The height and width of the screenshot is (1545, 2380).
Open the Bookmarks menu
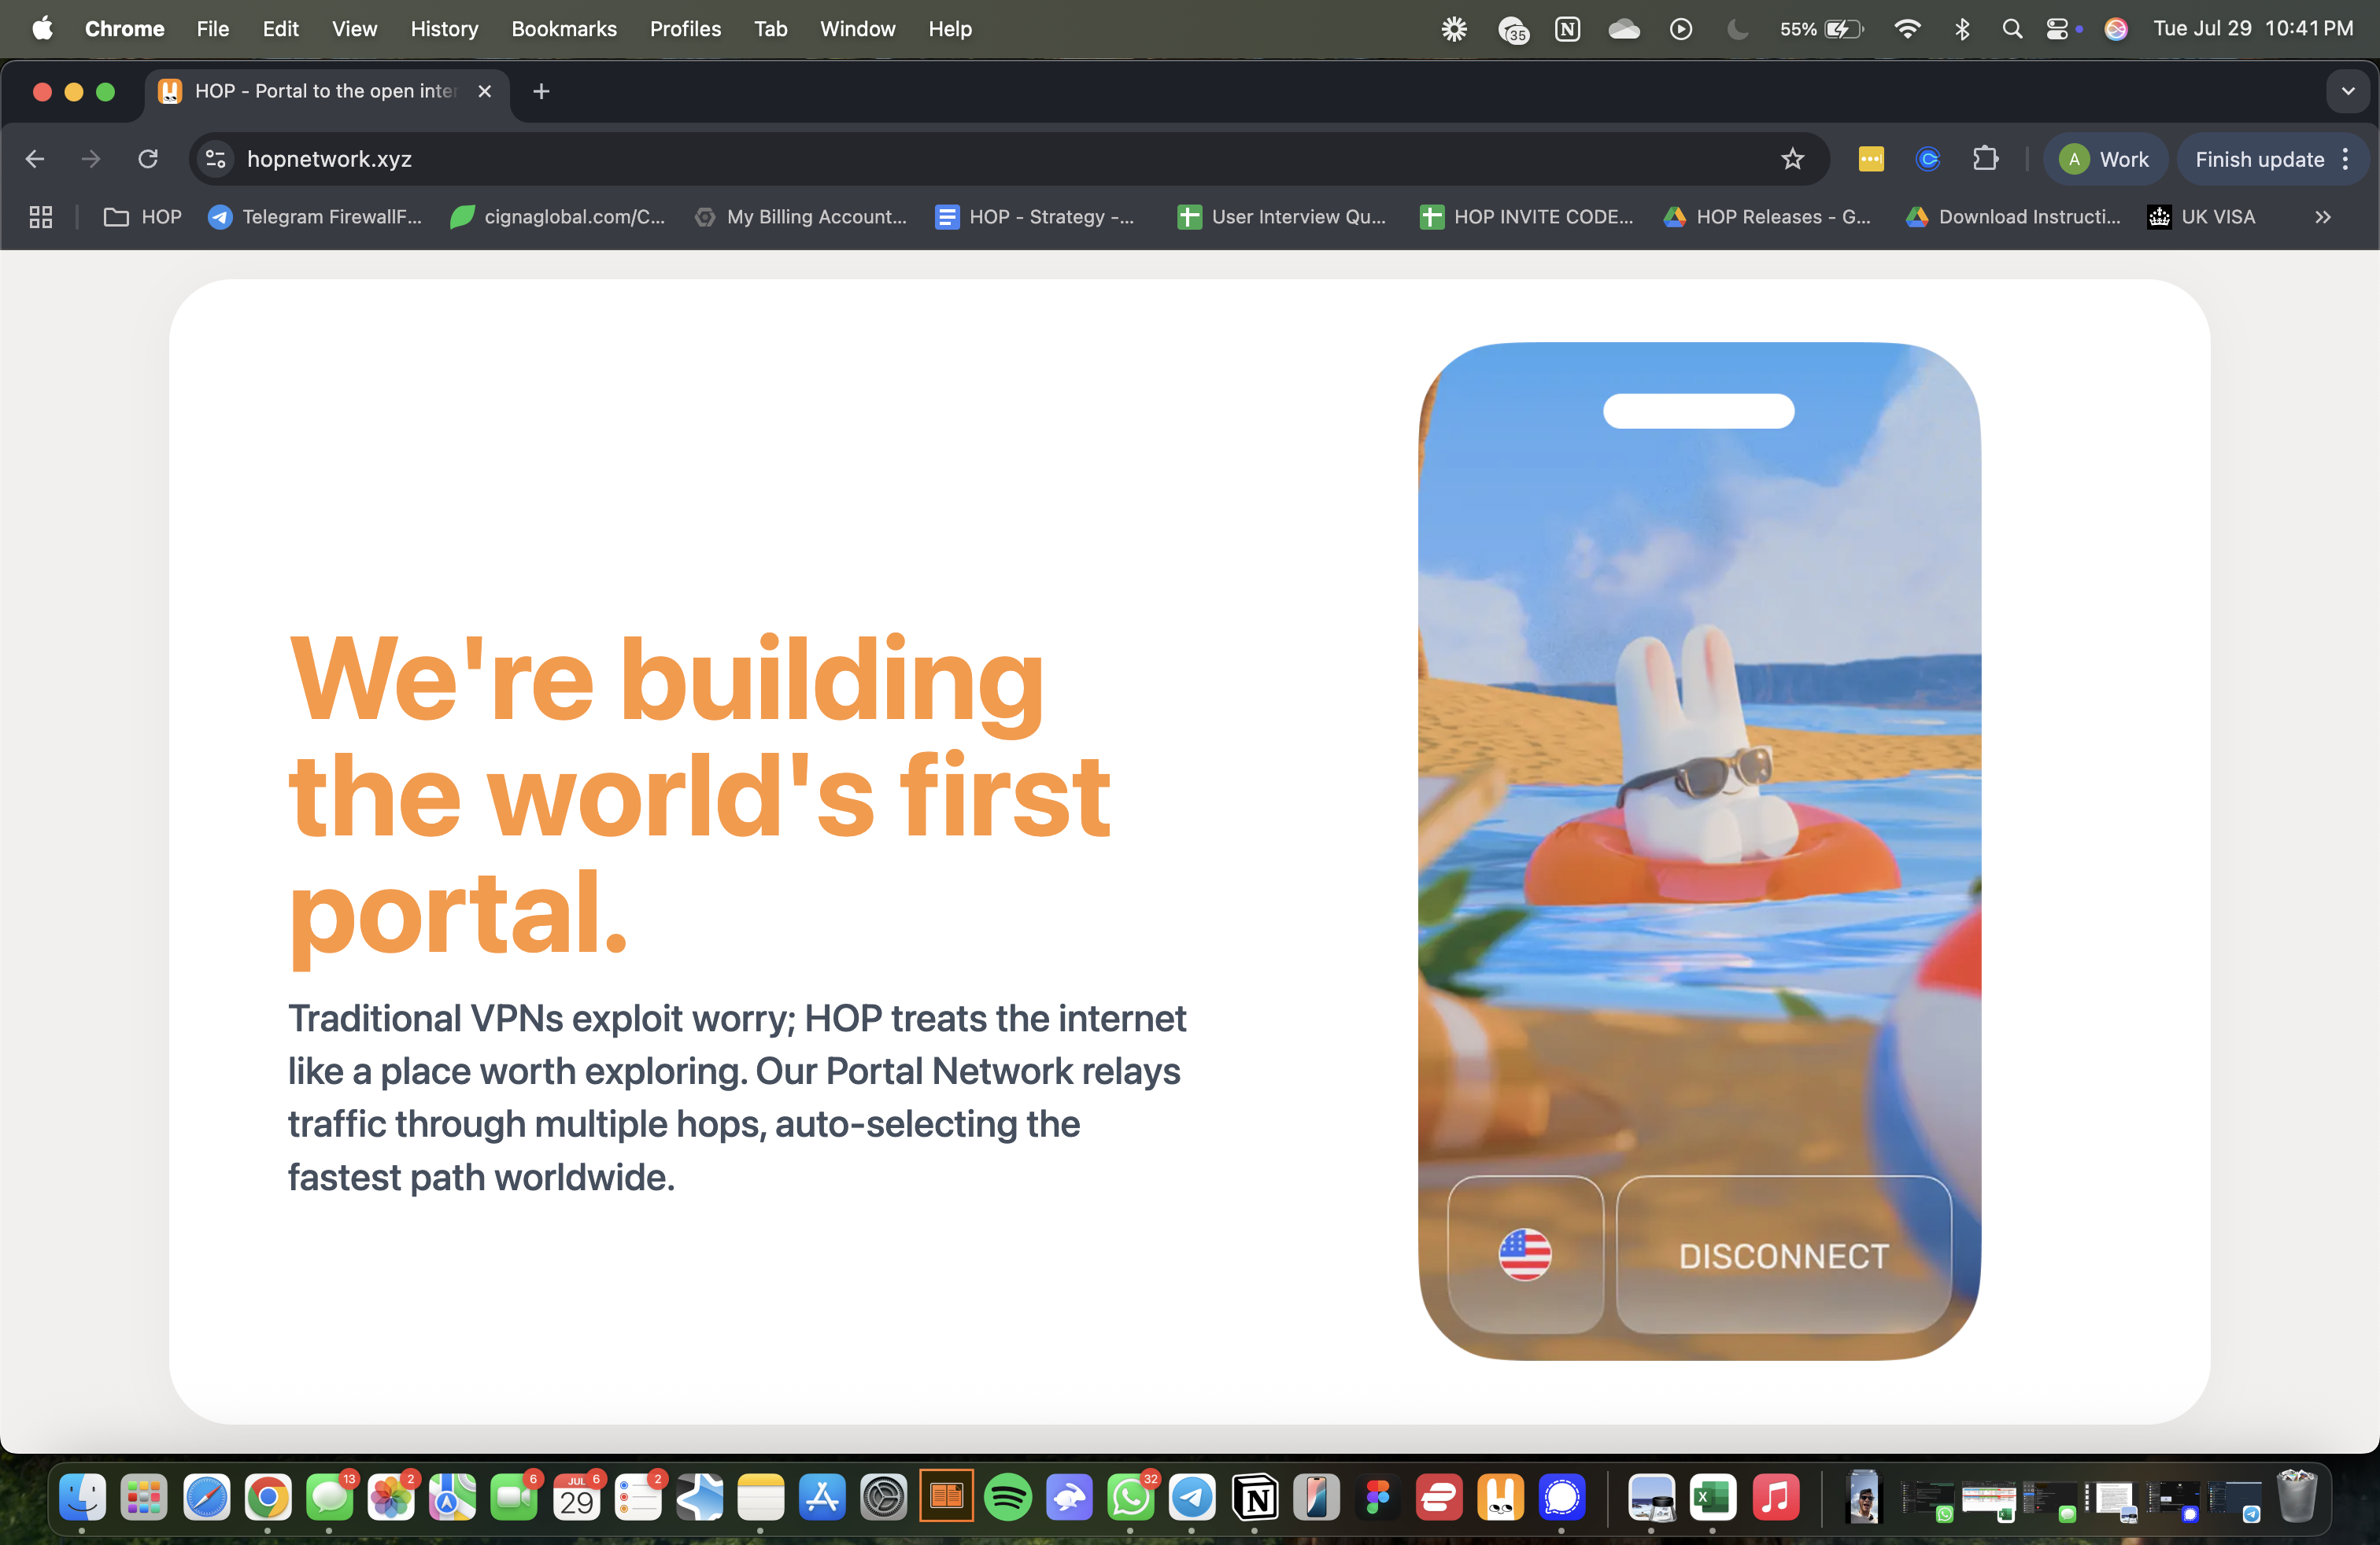(x=563, y=29)
